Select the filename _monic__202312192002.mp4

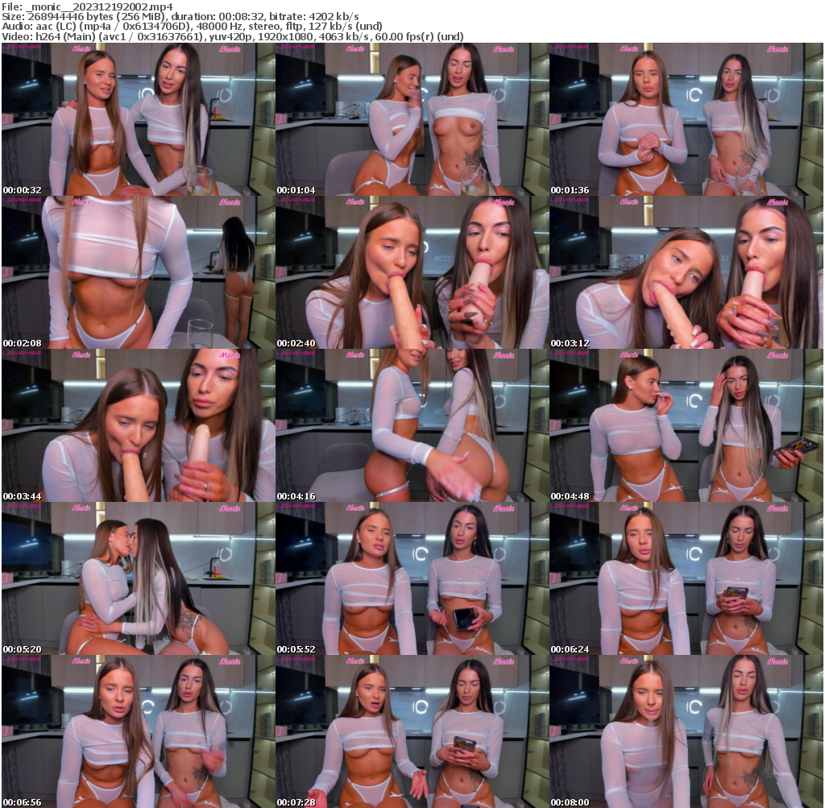(x=97, y=6)
